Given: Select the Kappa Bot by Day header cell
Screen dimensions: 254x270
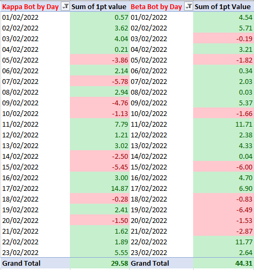Looking at the screenshot, I should (x=35, y=6).
